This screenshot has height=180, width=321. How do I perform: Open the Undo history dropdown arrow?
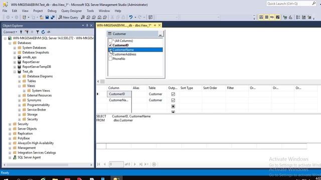tap(135, 17)
